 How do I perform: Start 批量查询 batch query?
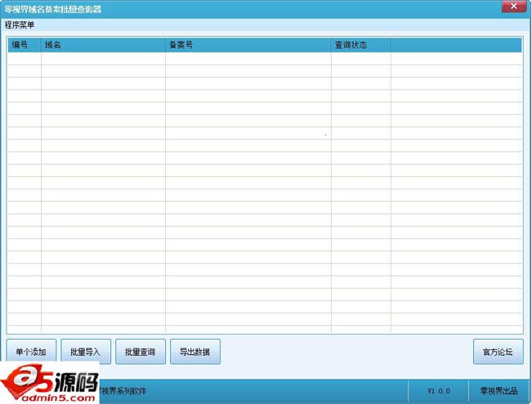[x=141, y=352]
